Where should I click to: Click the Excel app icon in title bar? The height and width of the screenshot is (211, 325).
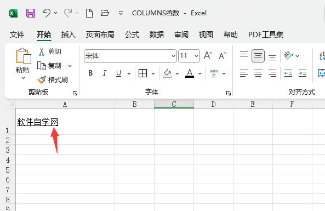(x=13, y=13)
